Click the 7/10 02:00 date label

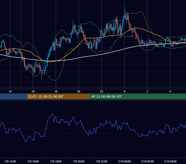click(147, 161)
